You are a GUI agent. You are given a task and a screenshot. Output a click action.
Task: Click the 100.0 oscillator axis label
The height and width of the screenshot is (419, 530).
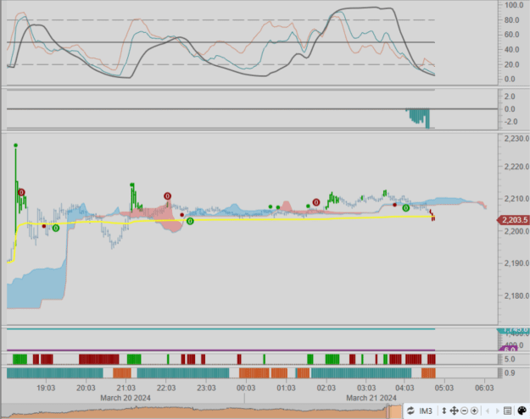click(x=514, y=5)
